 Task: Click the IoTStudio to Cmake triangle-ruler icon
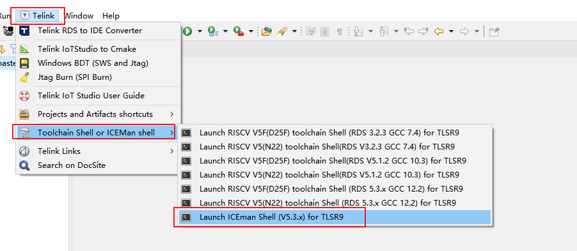pyautogui.click(x=24, y=49)
